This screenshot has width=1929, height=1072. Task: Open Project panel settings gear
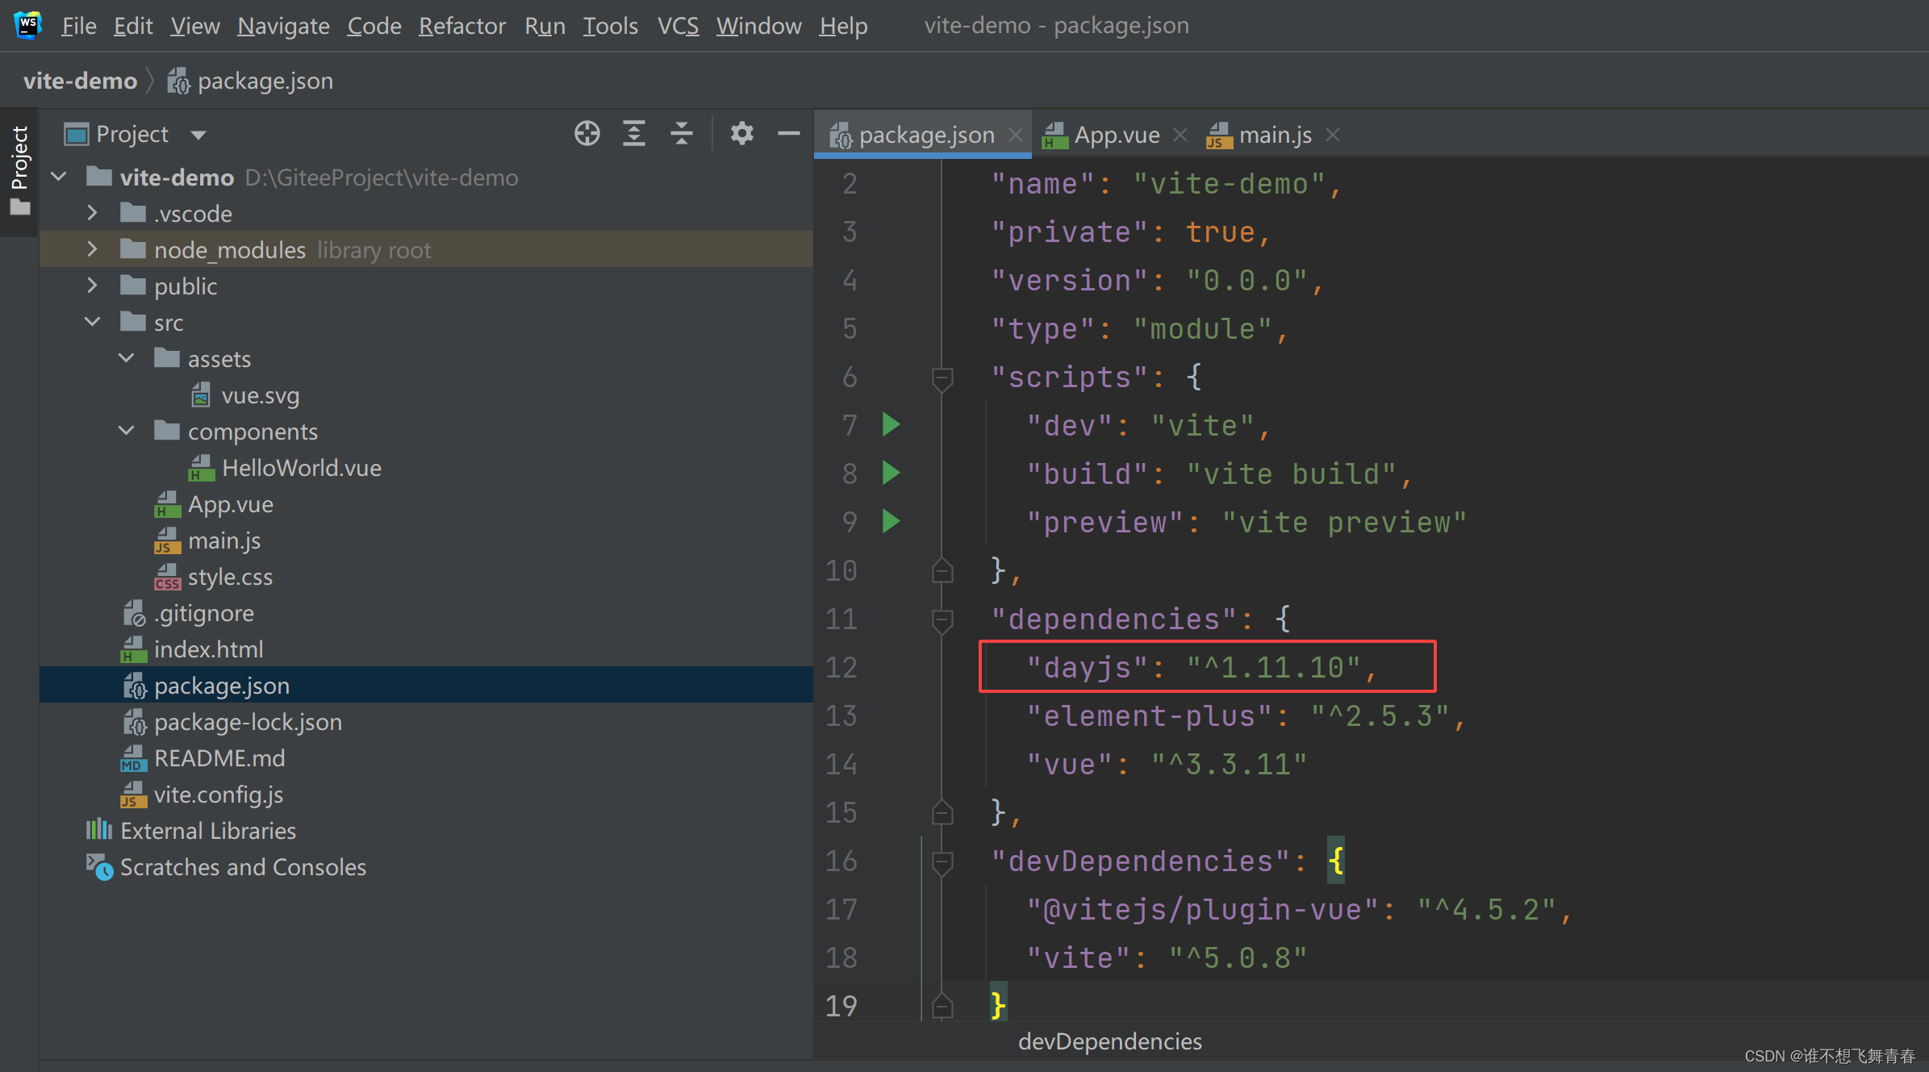coord(741,133)
